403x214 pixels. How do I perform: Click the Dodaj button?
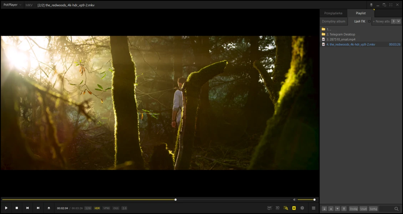click(x=353, y=209)
